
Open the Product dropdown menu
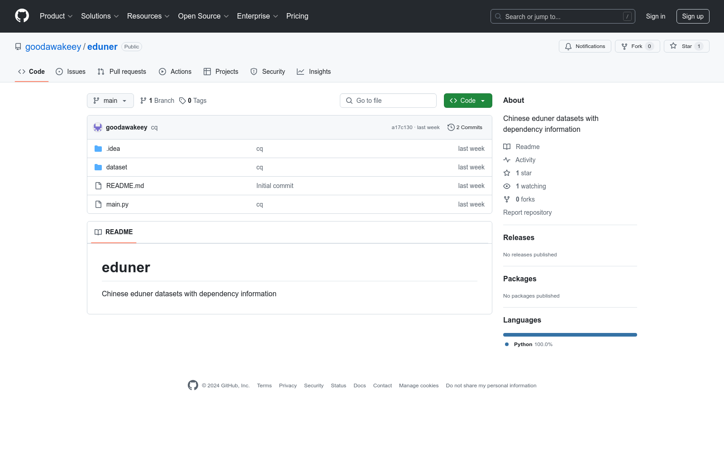[x=56, y=16]
